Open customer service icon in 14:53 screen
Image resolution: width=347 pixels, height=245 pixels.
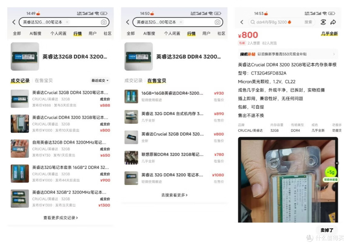coord(323,22)
